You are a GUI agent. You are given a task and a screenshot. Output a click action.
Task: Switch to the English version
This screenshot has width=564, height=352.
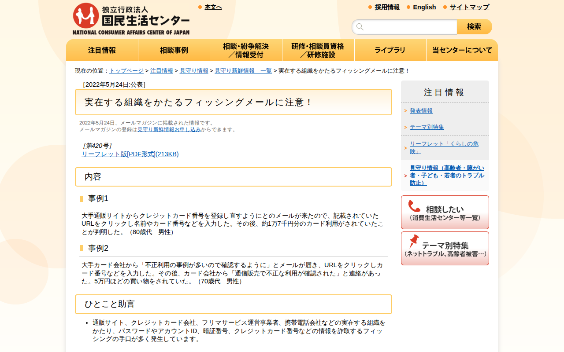click(424, 7)
